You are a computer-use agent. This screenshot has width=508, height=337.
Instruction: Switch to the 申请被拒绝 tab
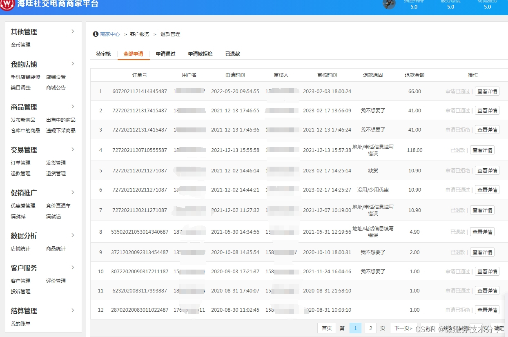[x=200, y=54]
